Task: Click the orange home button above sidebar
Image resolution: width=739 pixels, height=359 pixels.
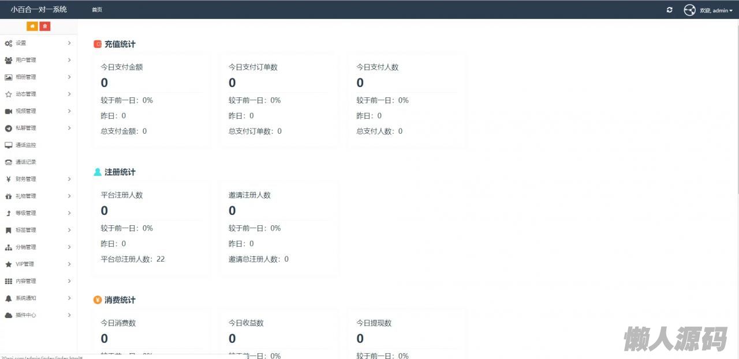Action: (32, 26)
